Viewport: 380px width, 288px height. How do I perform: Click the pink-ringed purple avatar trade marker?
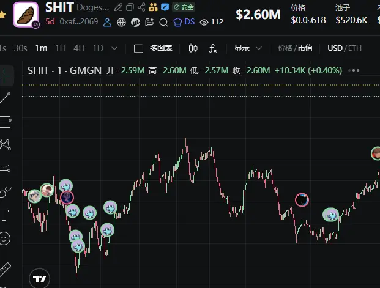click(67, 198)
